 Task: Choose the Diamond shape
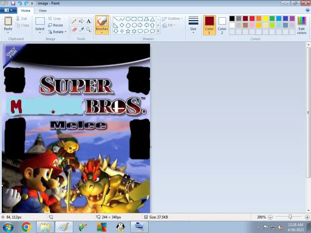(x=122, y=25)
